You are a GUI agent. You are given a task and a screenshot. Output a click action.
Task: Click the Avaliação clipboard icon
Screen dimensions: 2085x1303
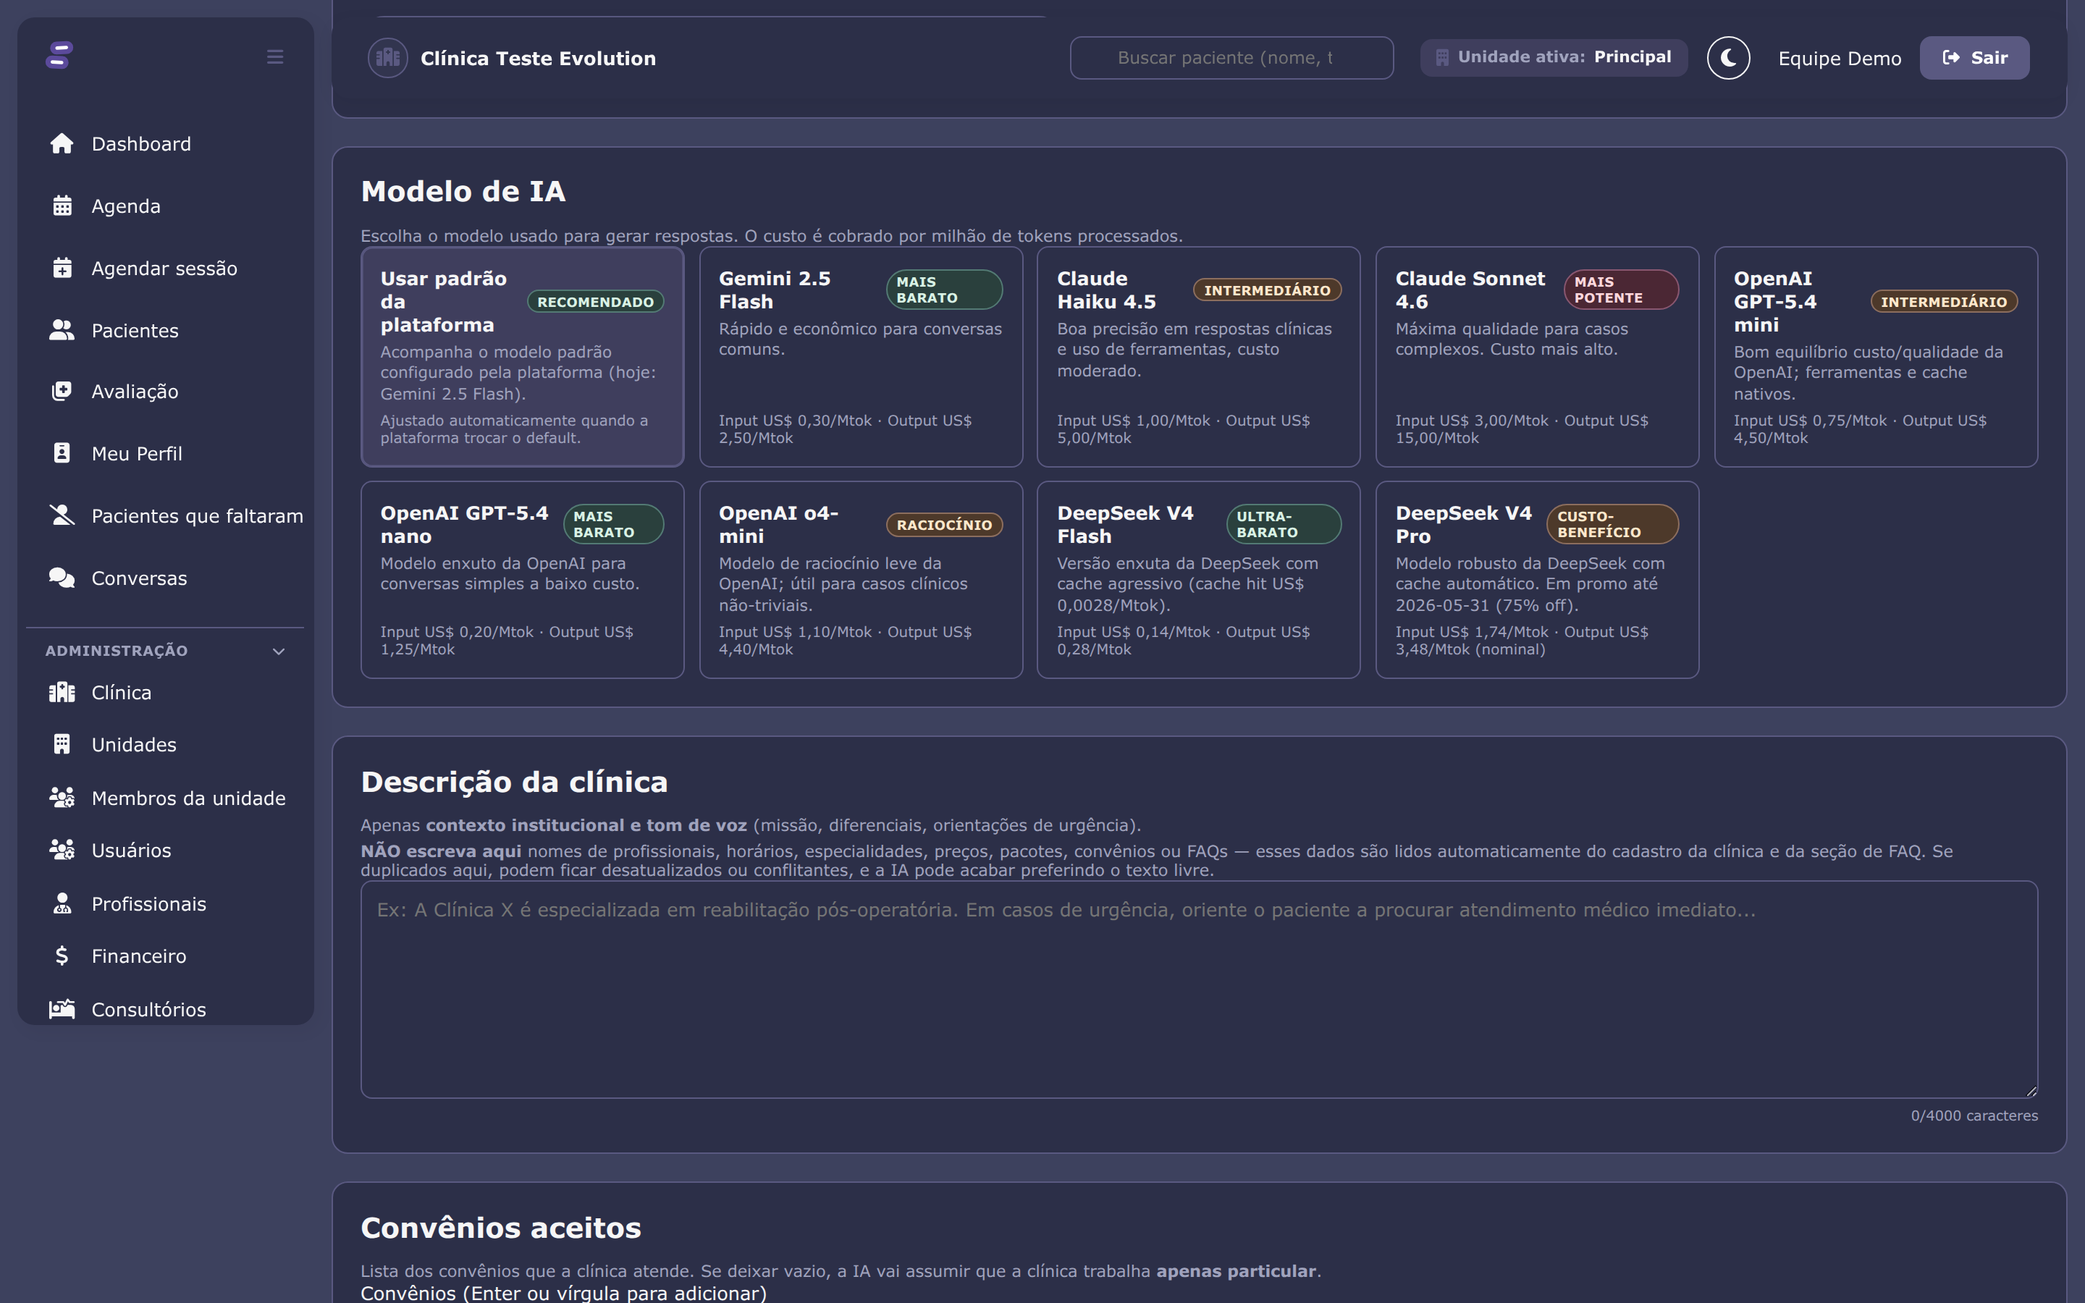tap(62, 391)
